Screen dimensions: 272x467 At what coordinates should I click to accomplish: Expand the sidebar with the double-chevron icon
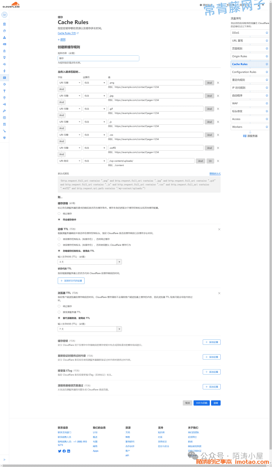click(x=4, y=460)
